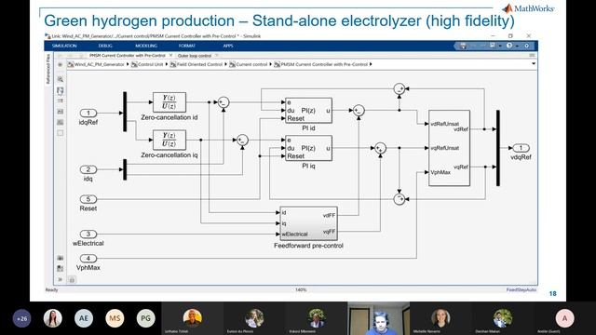Select the voltage saturation block with VphMax
The image size is (596, 335).
(449, 148)
